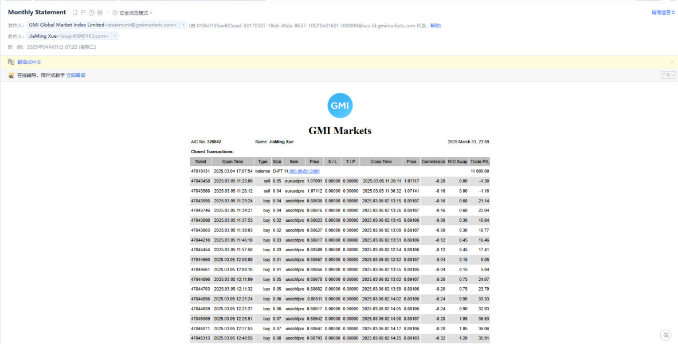Select ticket number 47843746
678x344 pixels.
click(200, 211)
